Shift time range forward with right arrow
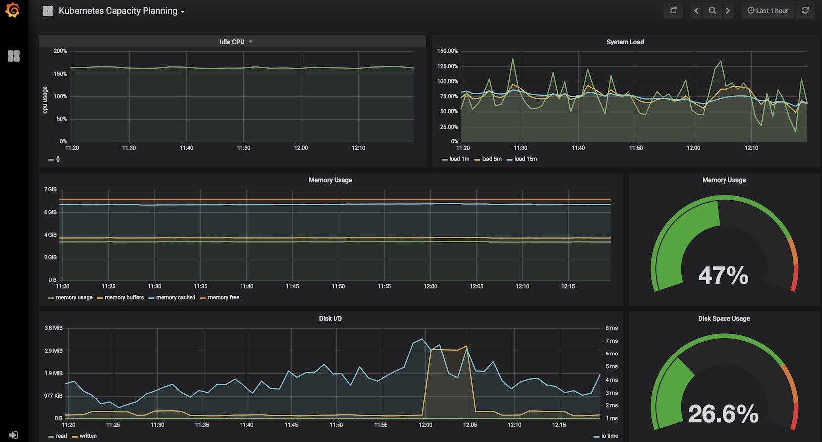 728,11
